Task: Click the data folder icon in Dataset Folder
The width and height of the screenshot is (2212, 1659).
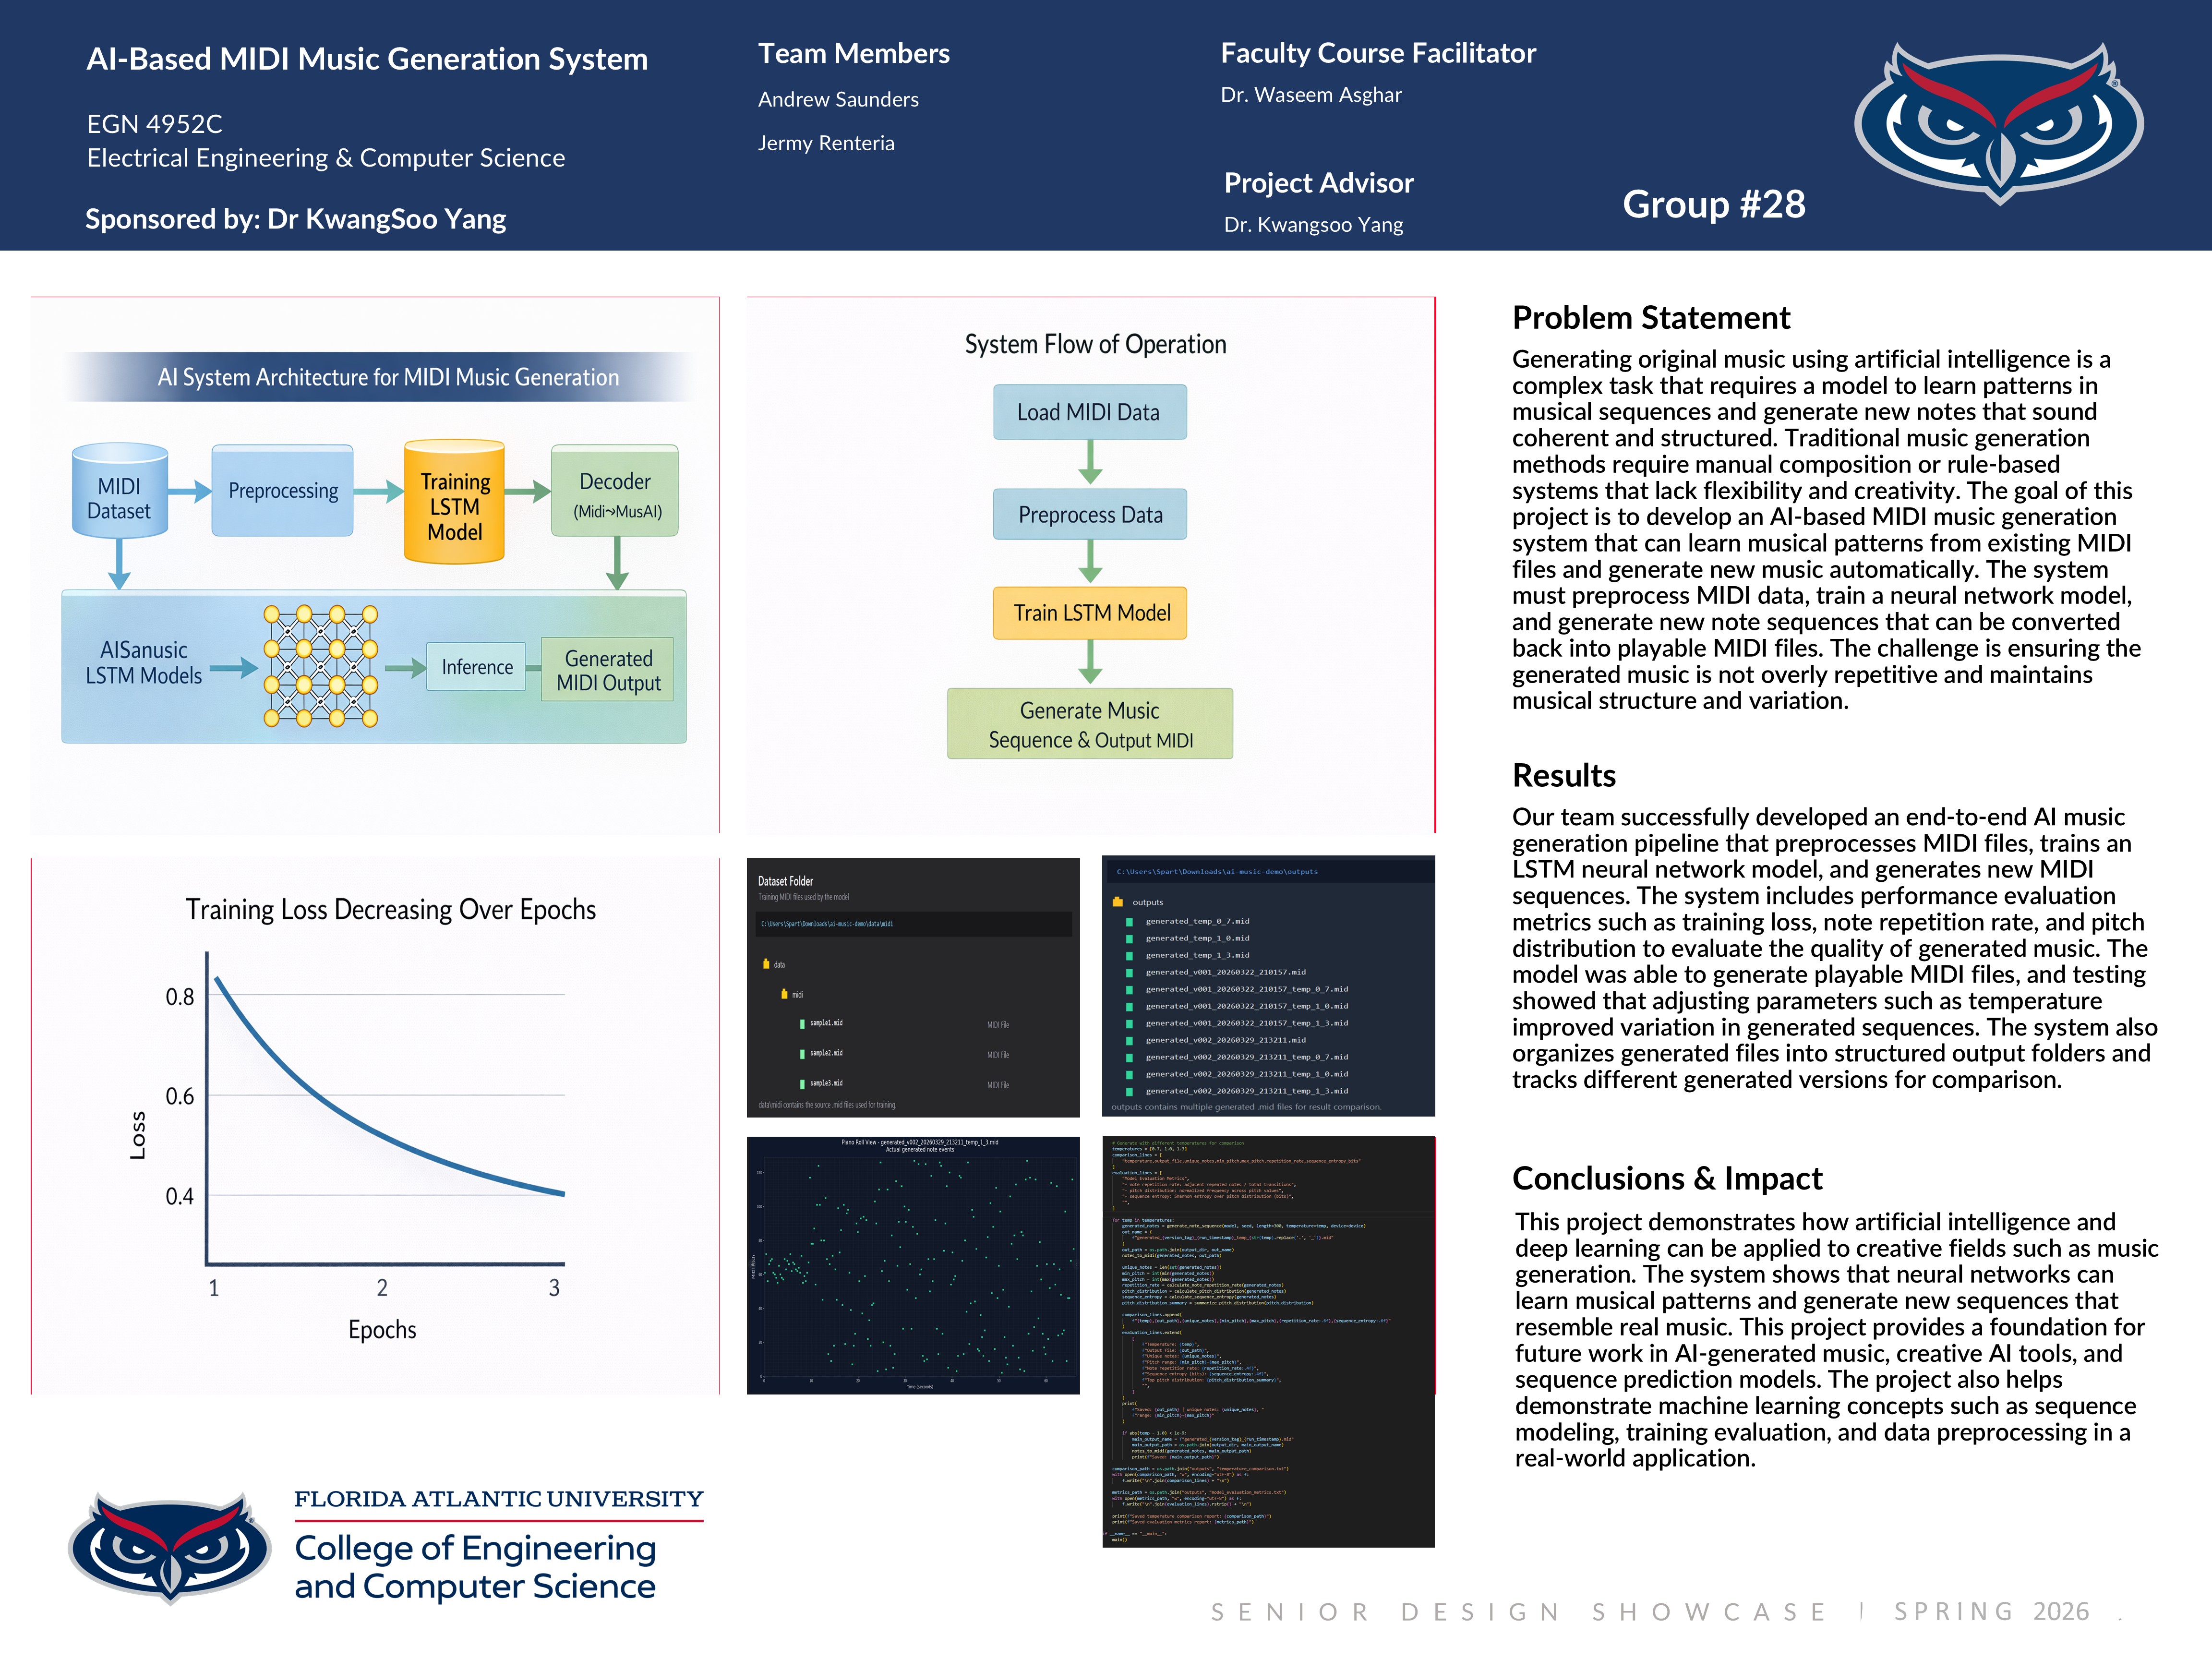Action: 766,964
